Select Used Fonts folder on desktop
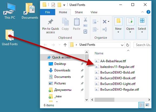The image size is (156, 112). (10, 38)
